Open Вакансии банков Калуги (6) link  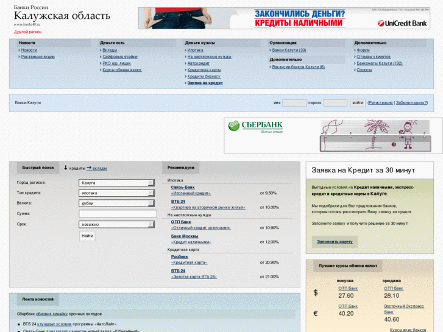pyautogui.click(x=299, y=67)
